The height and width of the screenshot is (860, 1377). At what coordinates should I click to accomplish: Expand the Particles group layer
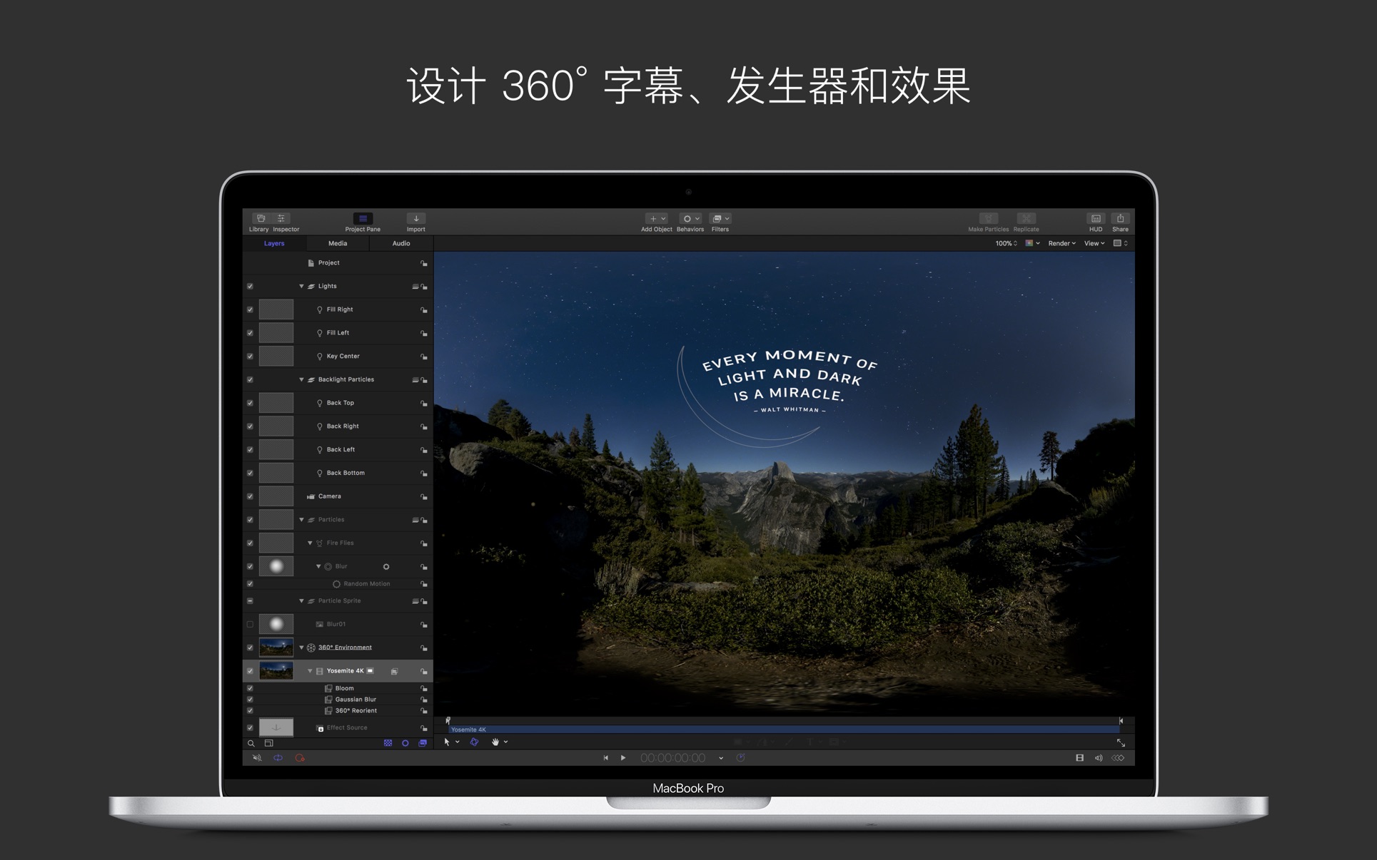coord(303,519)
